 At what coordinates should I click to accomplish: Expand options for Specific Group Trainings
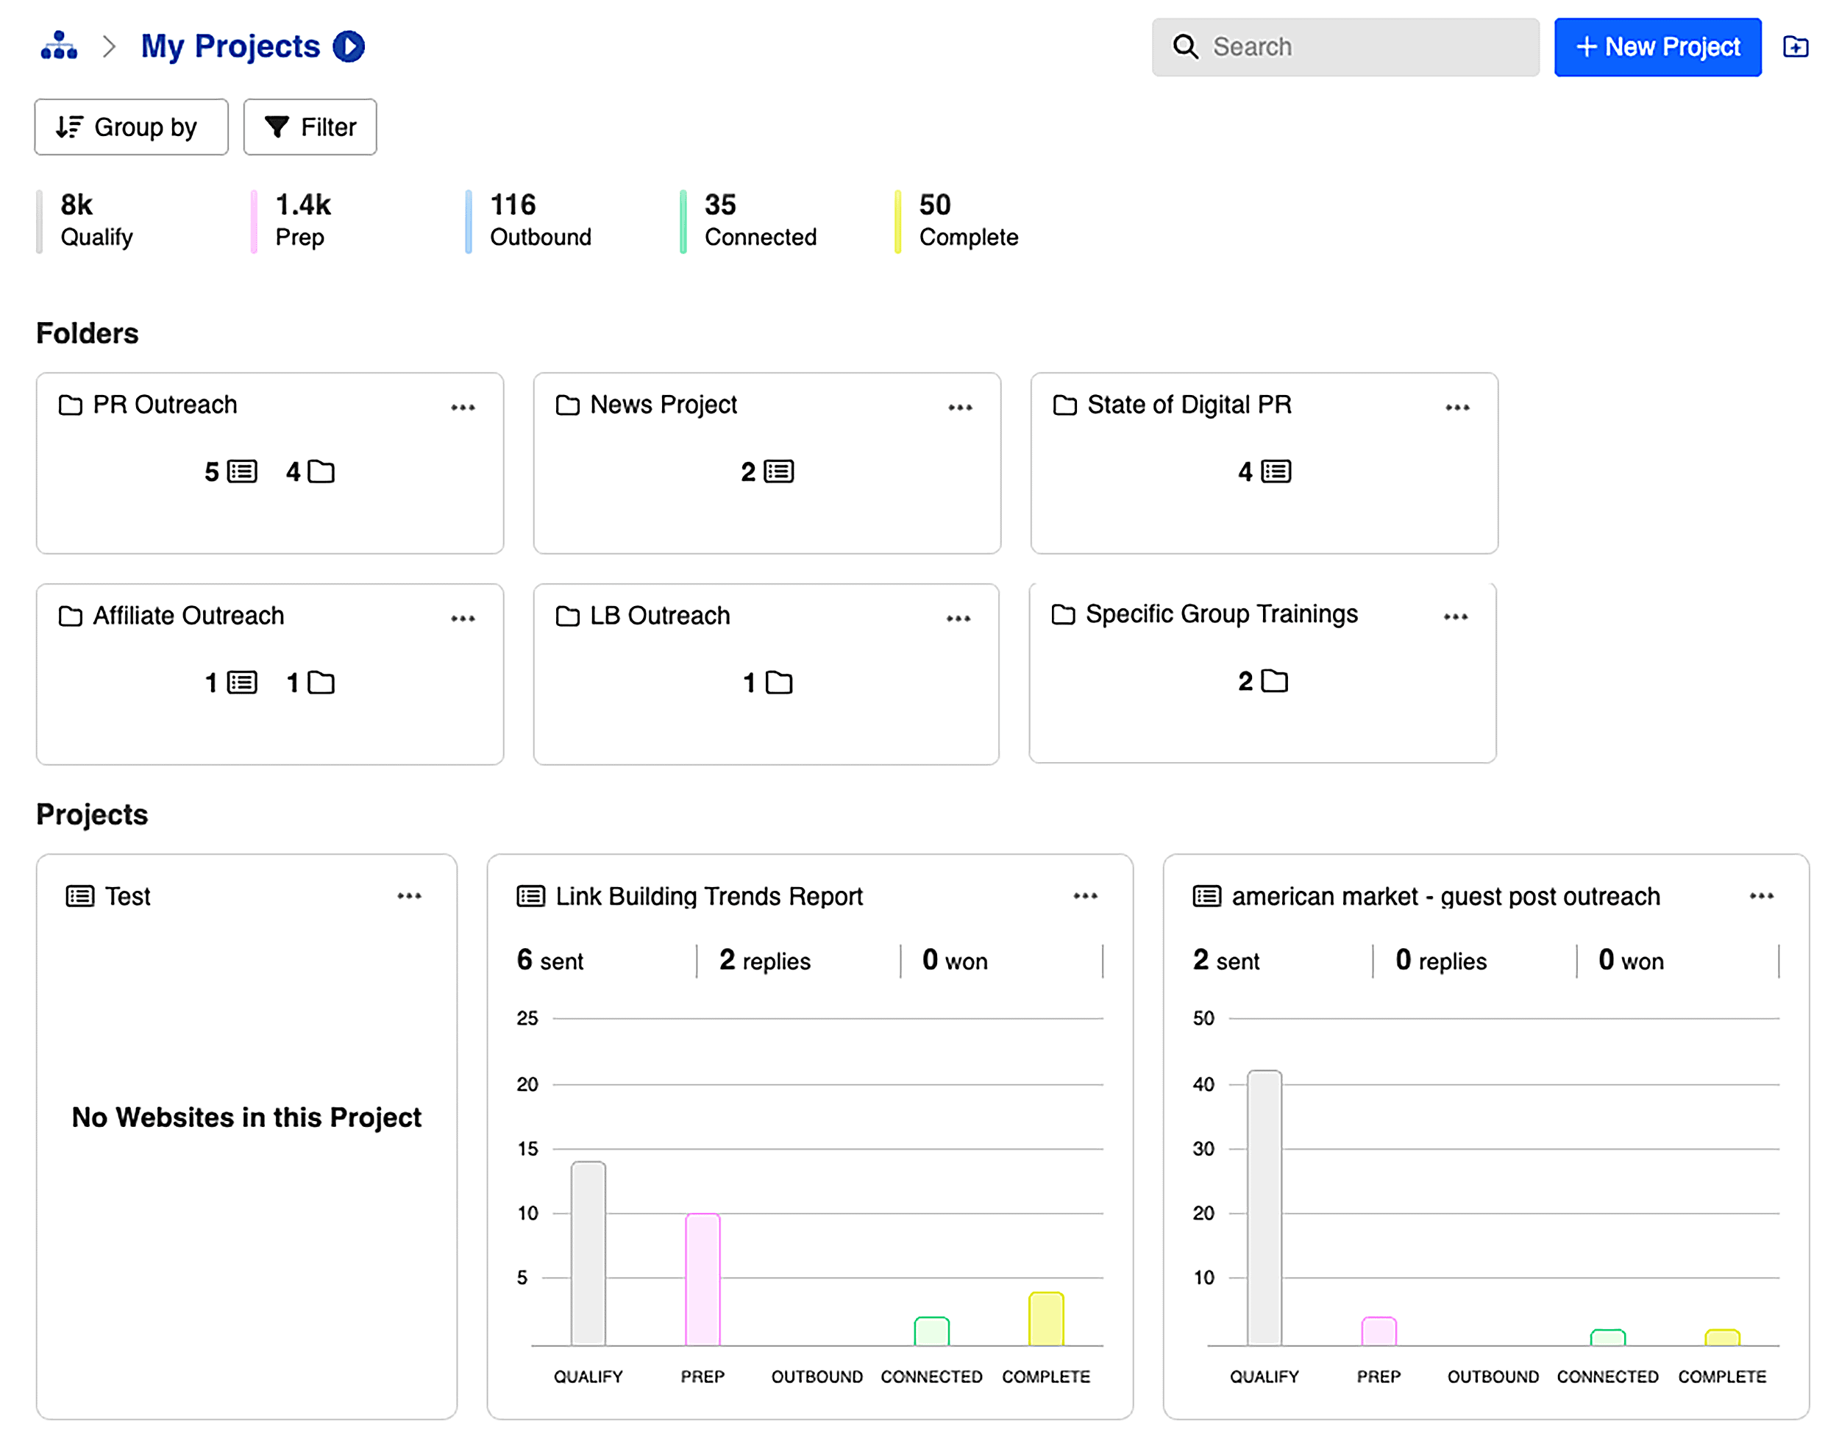click(x=1456, y=616)
